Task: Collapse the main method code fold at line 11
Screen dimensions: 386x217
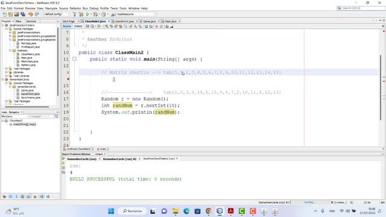Action: pos(74,59)
